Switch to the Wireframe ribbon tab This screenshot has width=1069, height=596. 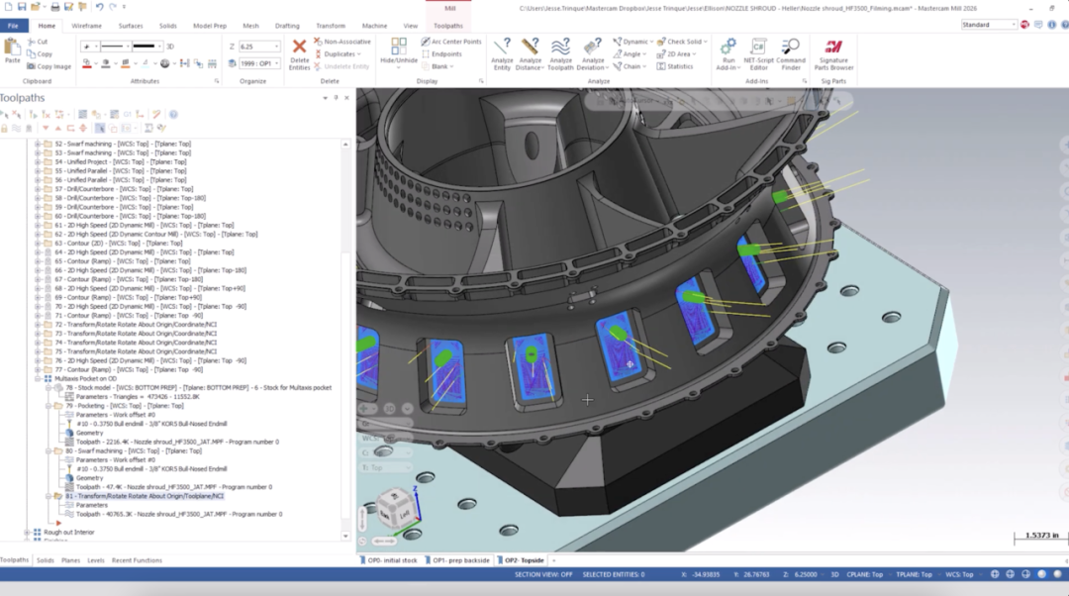[x=86, y=26]
